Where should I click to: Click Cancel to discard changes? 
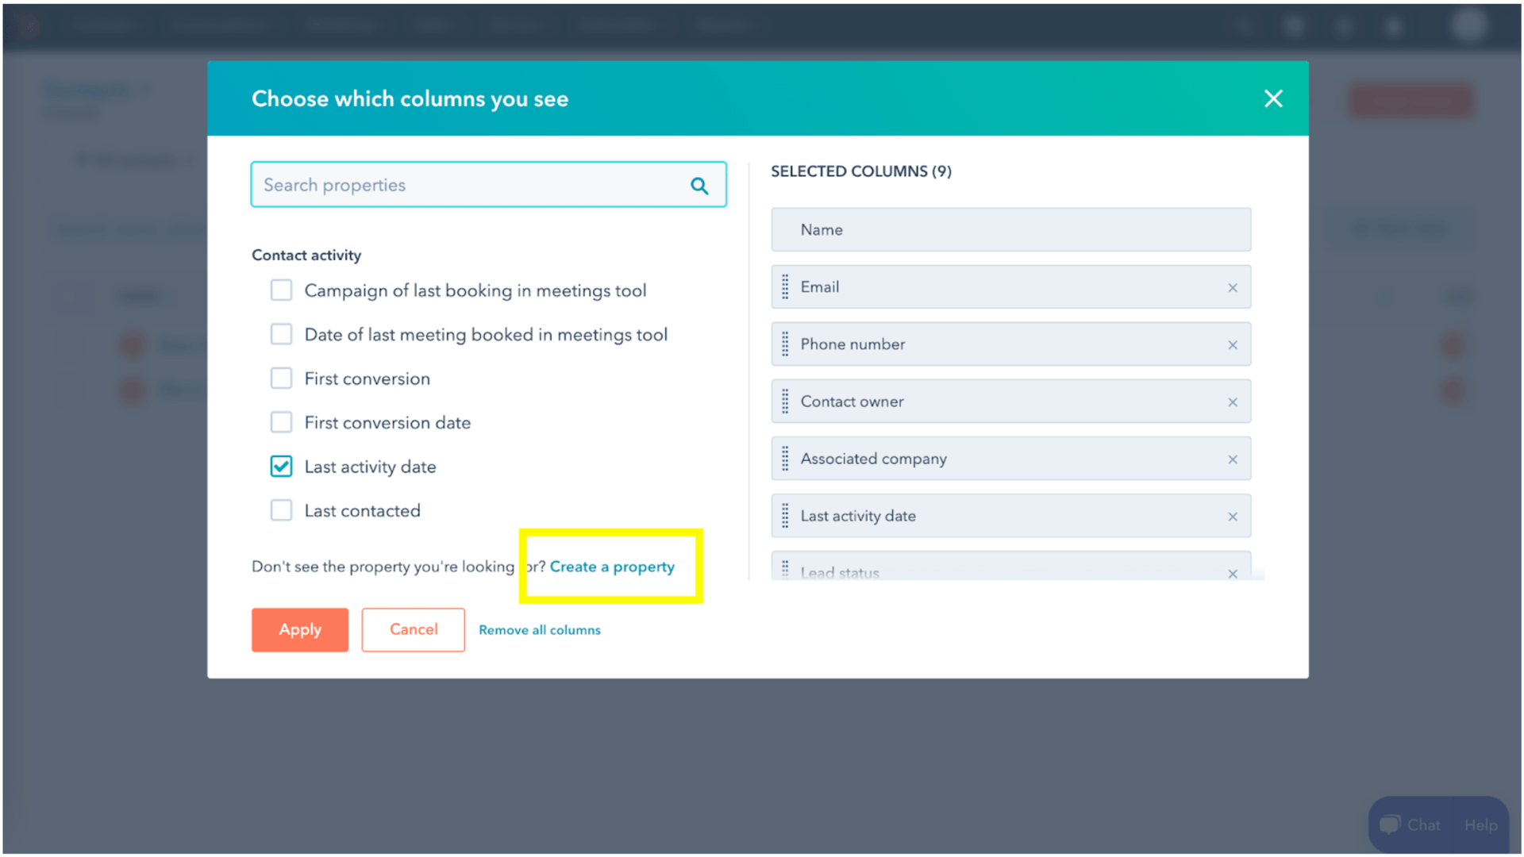[x=413, y=629]
